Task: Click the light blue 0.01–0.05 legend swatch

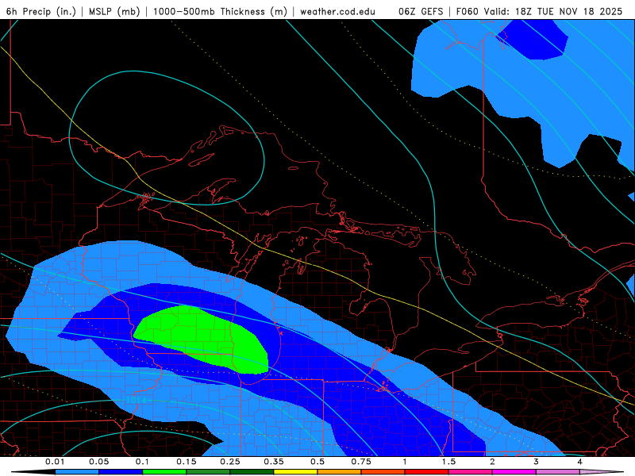Action: [77, 472]
